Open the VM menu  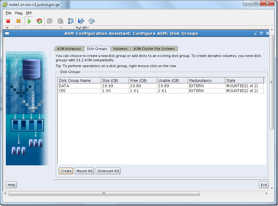pos(28,13)
